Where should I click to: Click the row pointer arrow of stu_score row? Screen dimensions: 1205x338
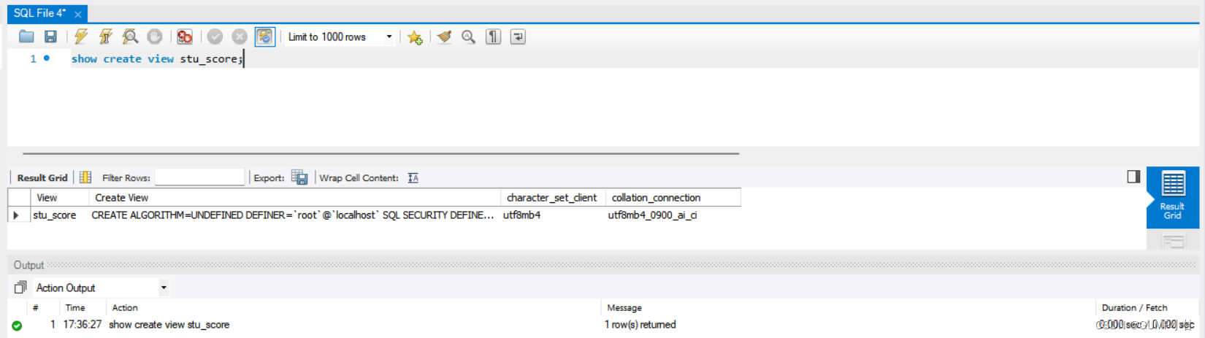point(16,215)
